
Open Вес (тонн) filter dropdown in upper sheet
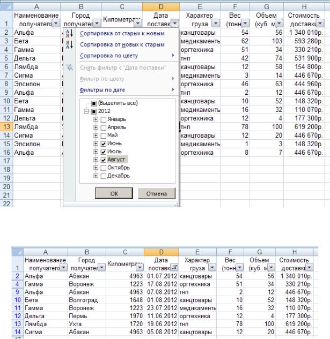[x=245, y=23]
